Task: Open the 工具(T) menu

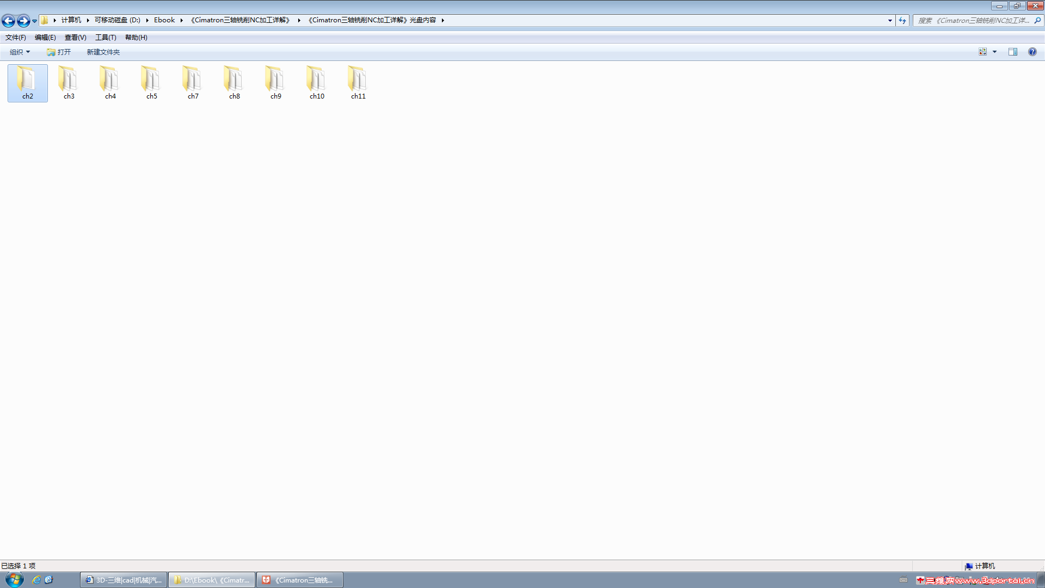Action: [106, 38]
